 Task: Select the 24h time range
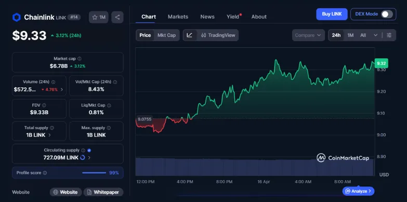pyautogui.click(x=336, y=35)
